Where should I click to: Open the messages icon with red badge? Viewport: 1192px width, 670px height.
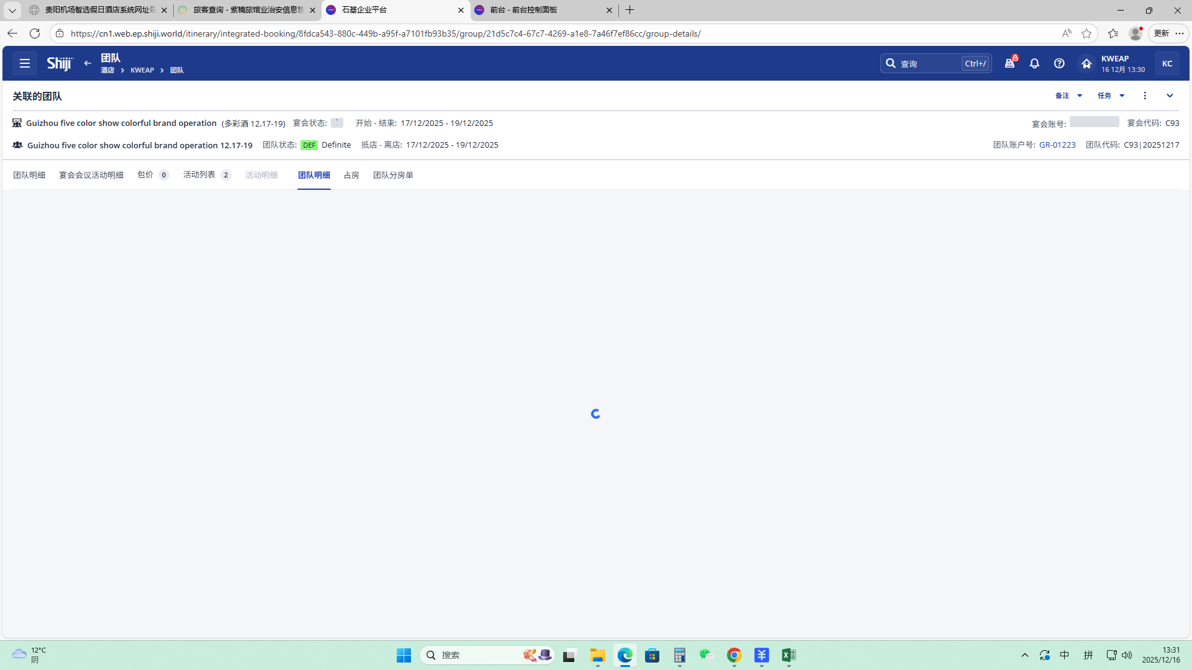pos(1010,63)
